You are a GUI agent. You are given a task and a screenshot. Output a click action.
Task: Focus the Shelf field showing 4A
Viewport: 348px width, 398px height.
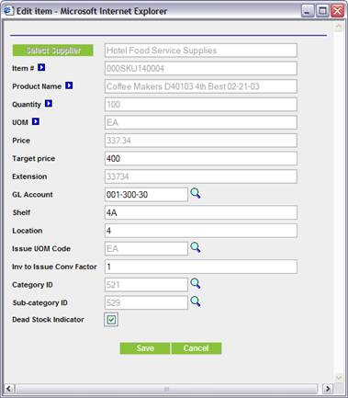point(201,212)
